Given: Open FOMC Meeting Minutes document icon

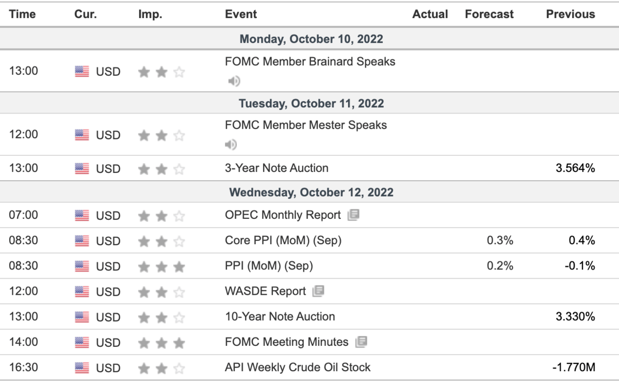Looking at the screenshot, I should tap(361, 342).
